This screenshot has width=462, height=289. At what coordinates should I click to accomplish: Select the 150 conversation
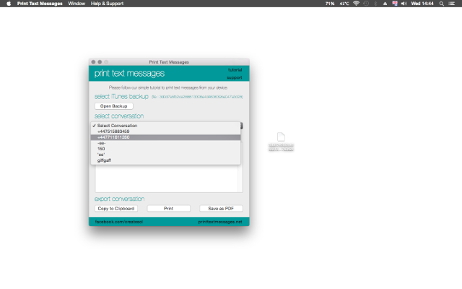click(x=165, y=149)
